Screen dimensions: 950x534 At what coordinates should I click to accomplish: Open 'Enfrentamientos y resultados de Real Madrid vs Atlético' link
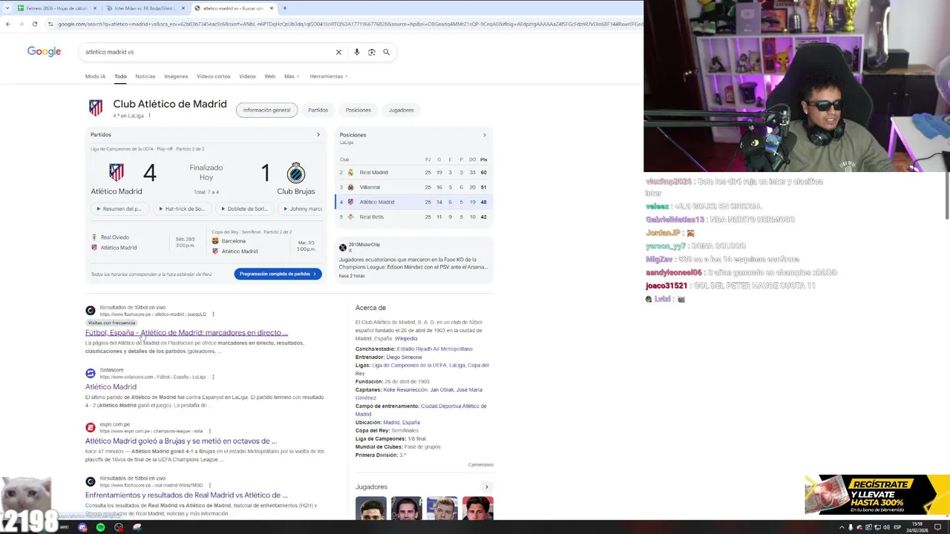point(186,495)
